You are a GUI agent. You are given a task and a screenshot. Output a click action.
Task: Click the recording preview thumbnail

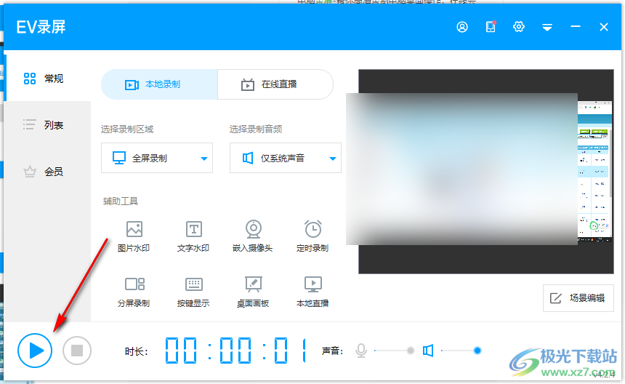(486, 172)
